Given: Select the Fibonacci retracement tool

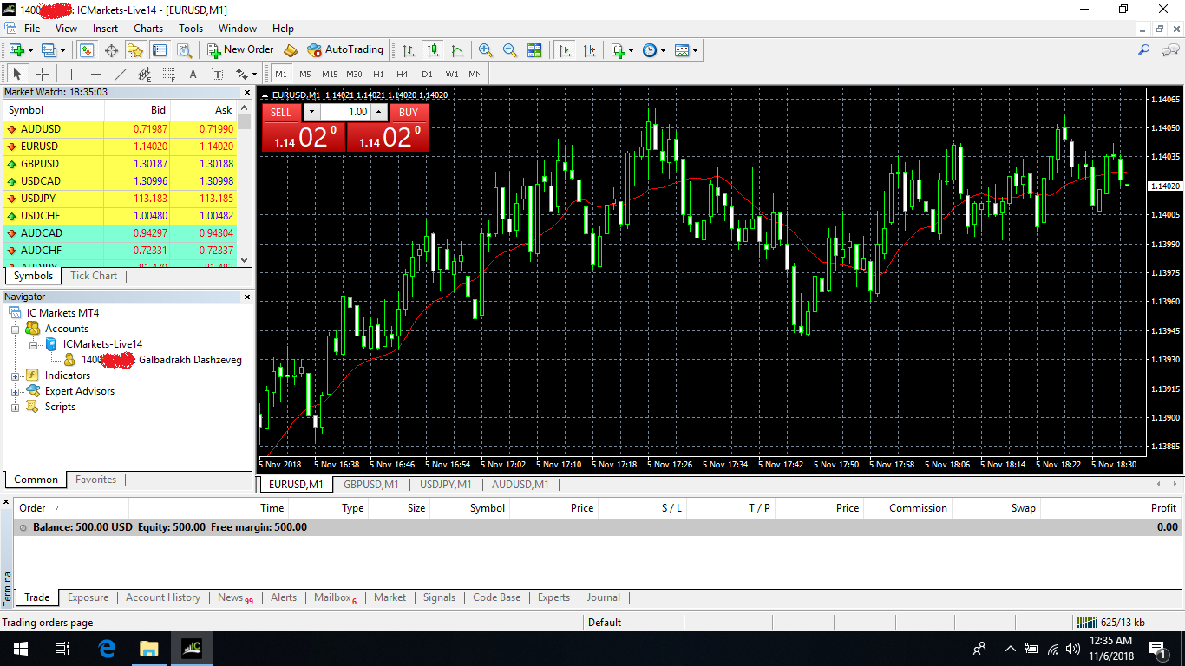Looking at the screenshot, I should click(x=169, y=74).
